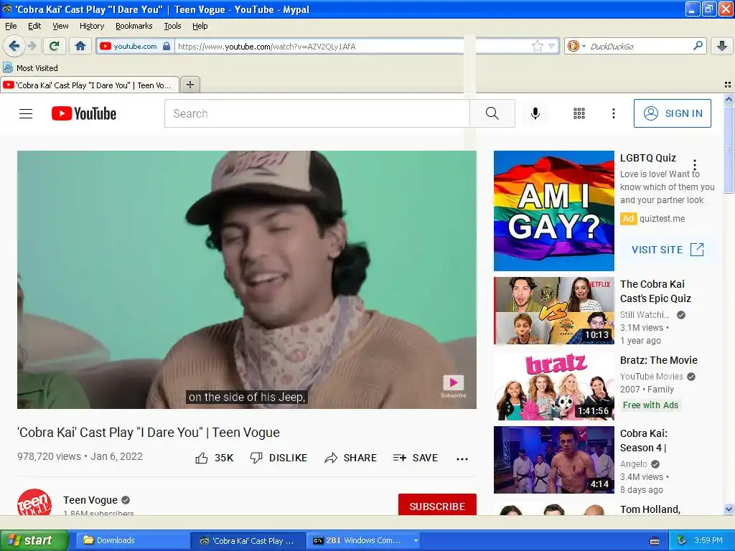Open the List all tabs button
This screenshot has height=551, width=735.
[728, 85]
